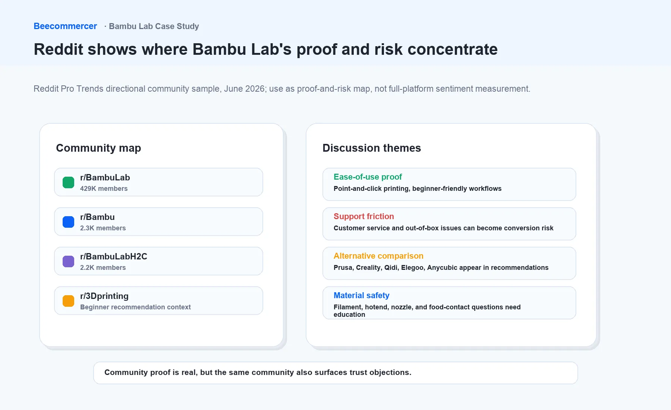
Task: Open the r/BambuLab community card
Action: [158, 182]
